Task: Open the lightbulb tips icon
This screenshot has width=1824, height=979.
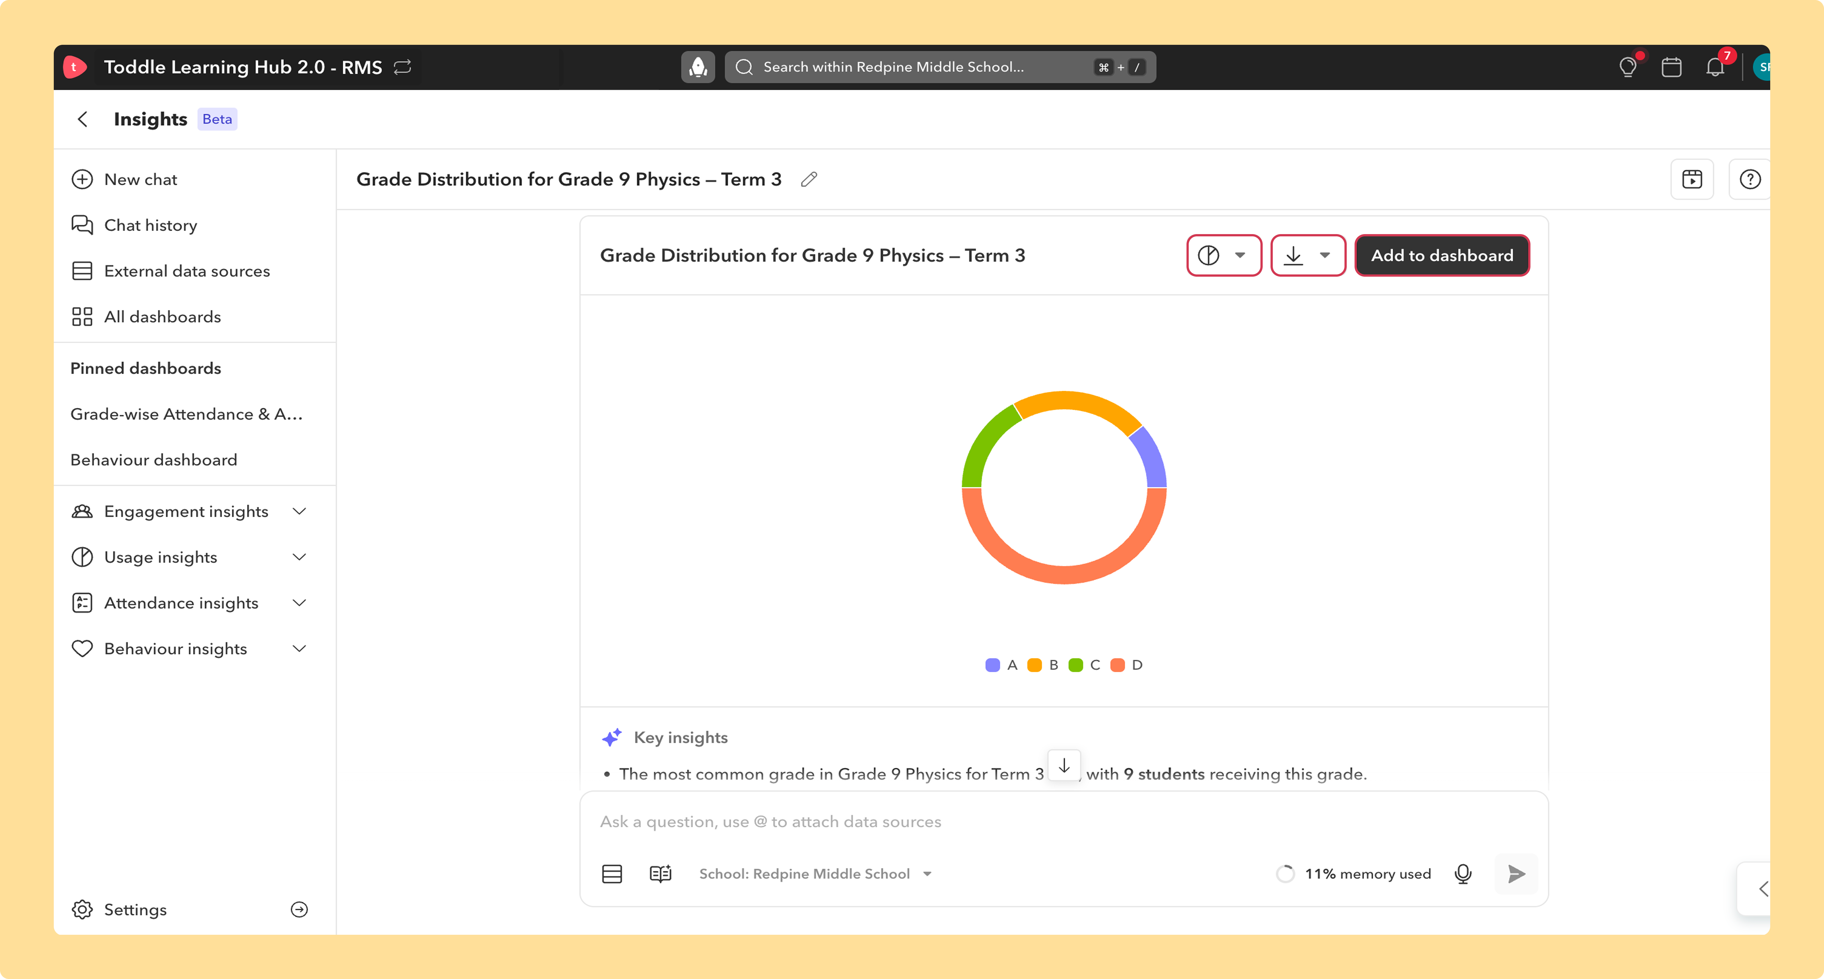Action: pos(1628,67)
